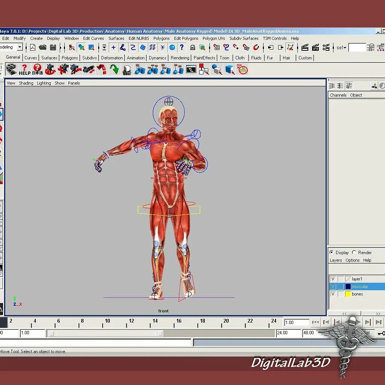
Task: Open the sel input mode dropdown
Action: [x=341, y=48]
